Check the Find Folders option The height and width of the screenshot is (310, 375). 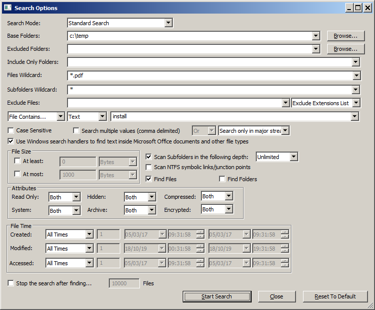pyautogui.click(x=222, y=179)
